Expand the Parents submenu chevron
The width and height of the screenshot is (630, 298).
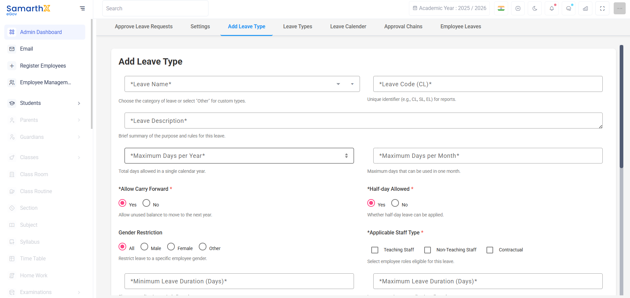79,120
